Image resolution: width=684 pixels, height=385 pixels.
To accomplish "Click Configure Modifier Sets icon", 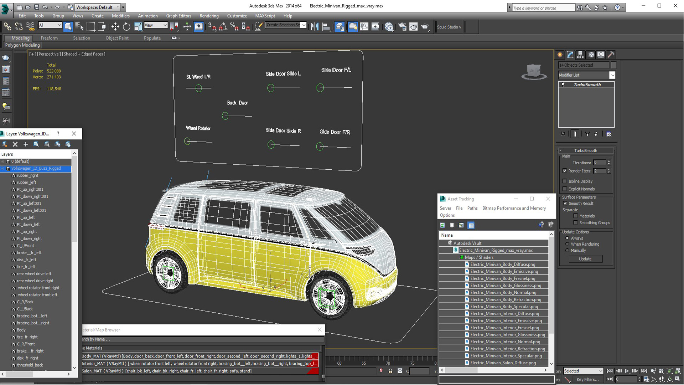I will click(608, 134).
